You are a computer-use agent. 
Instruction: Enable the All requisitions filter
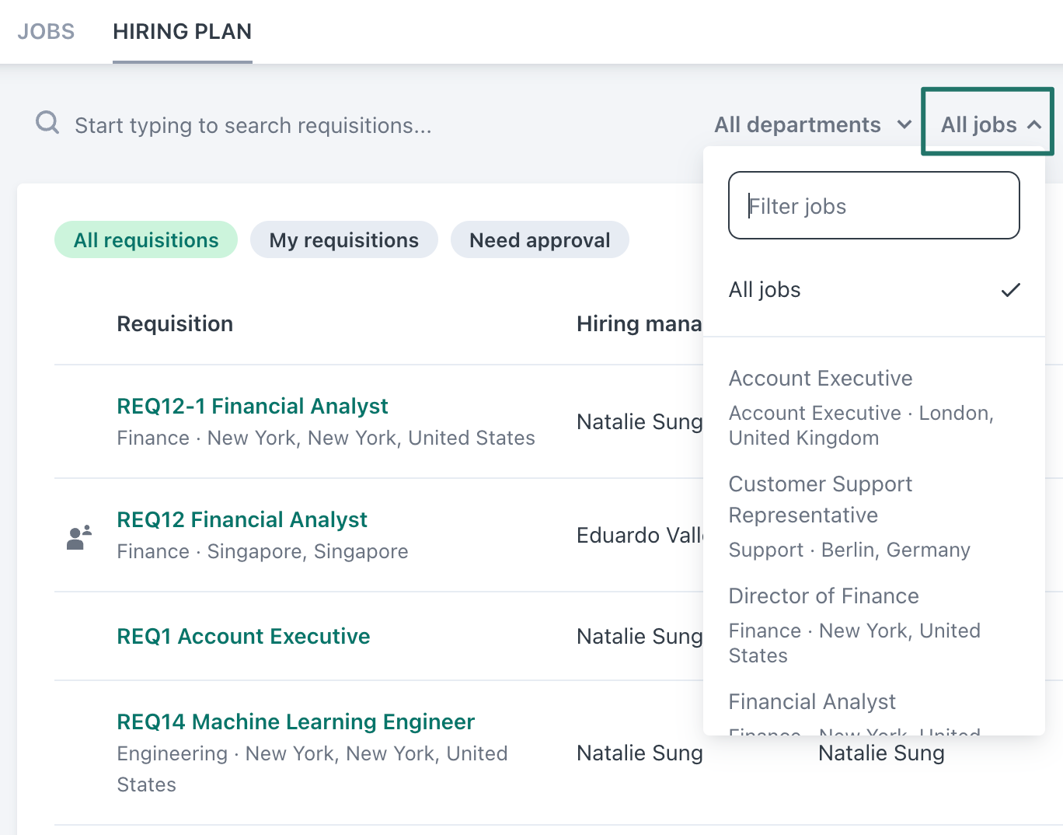point(145,239)
